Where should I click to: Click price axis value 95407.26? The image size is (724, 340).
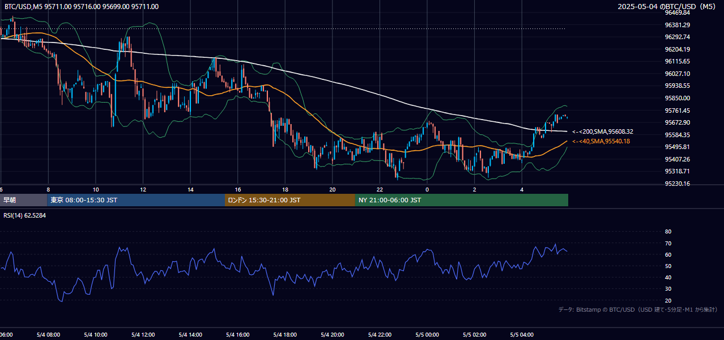click(x=678, y=159)
